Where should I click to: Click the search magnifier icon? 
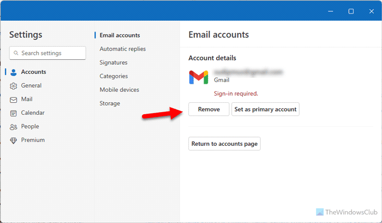click(16, 53)
